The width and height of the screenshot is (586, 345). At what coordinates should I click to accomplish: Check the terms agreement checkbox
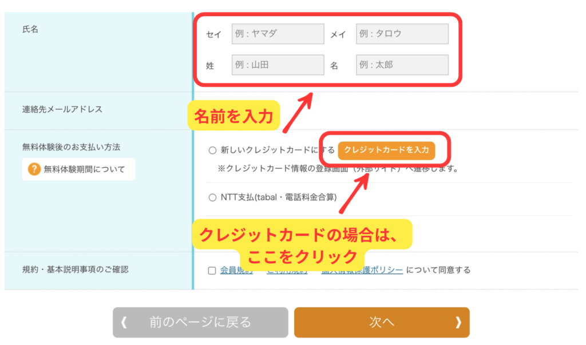pyautogui.click(x=212, y=270)
